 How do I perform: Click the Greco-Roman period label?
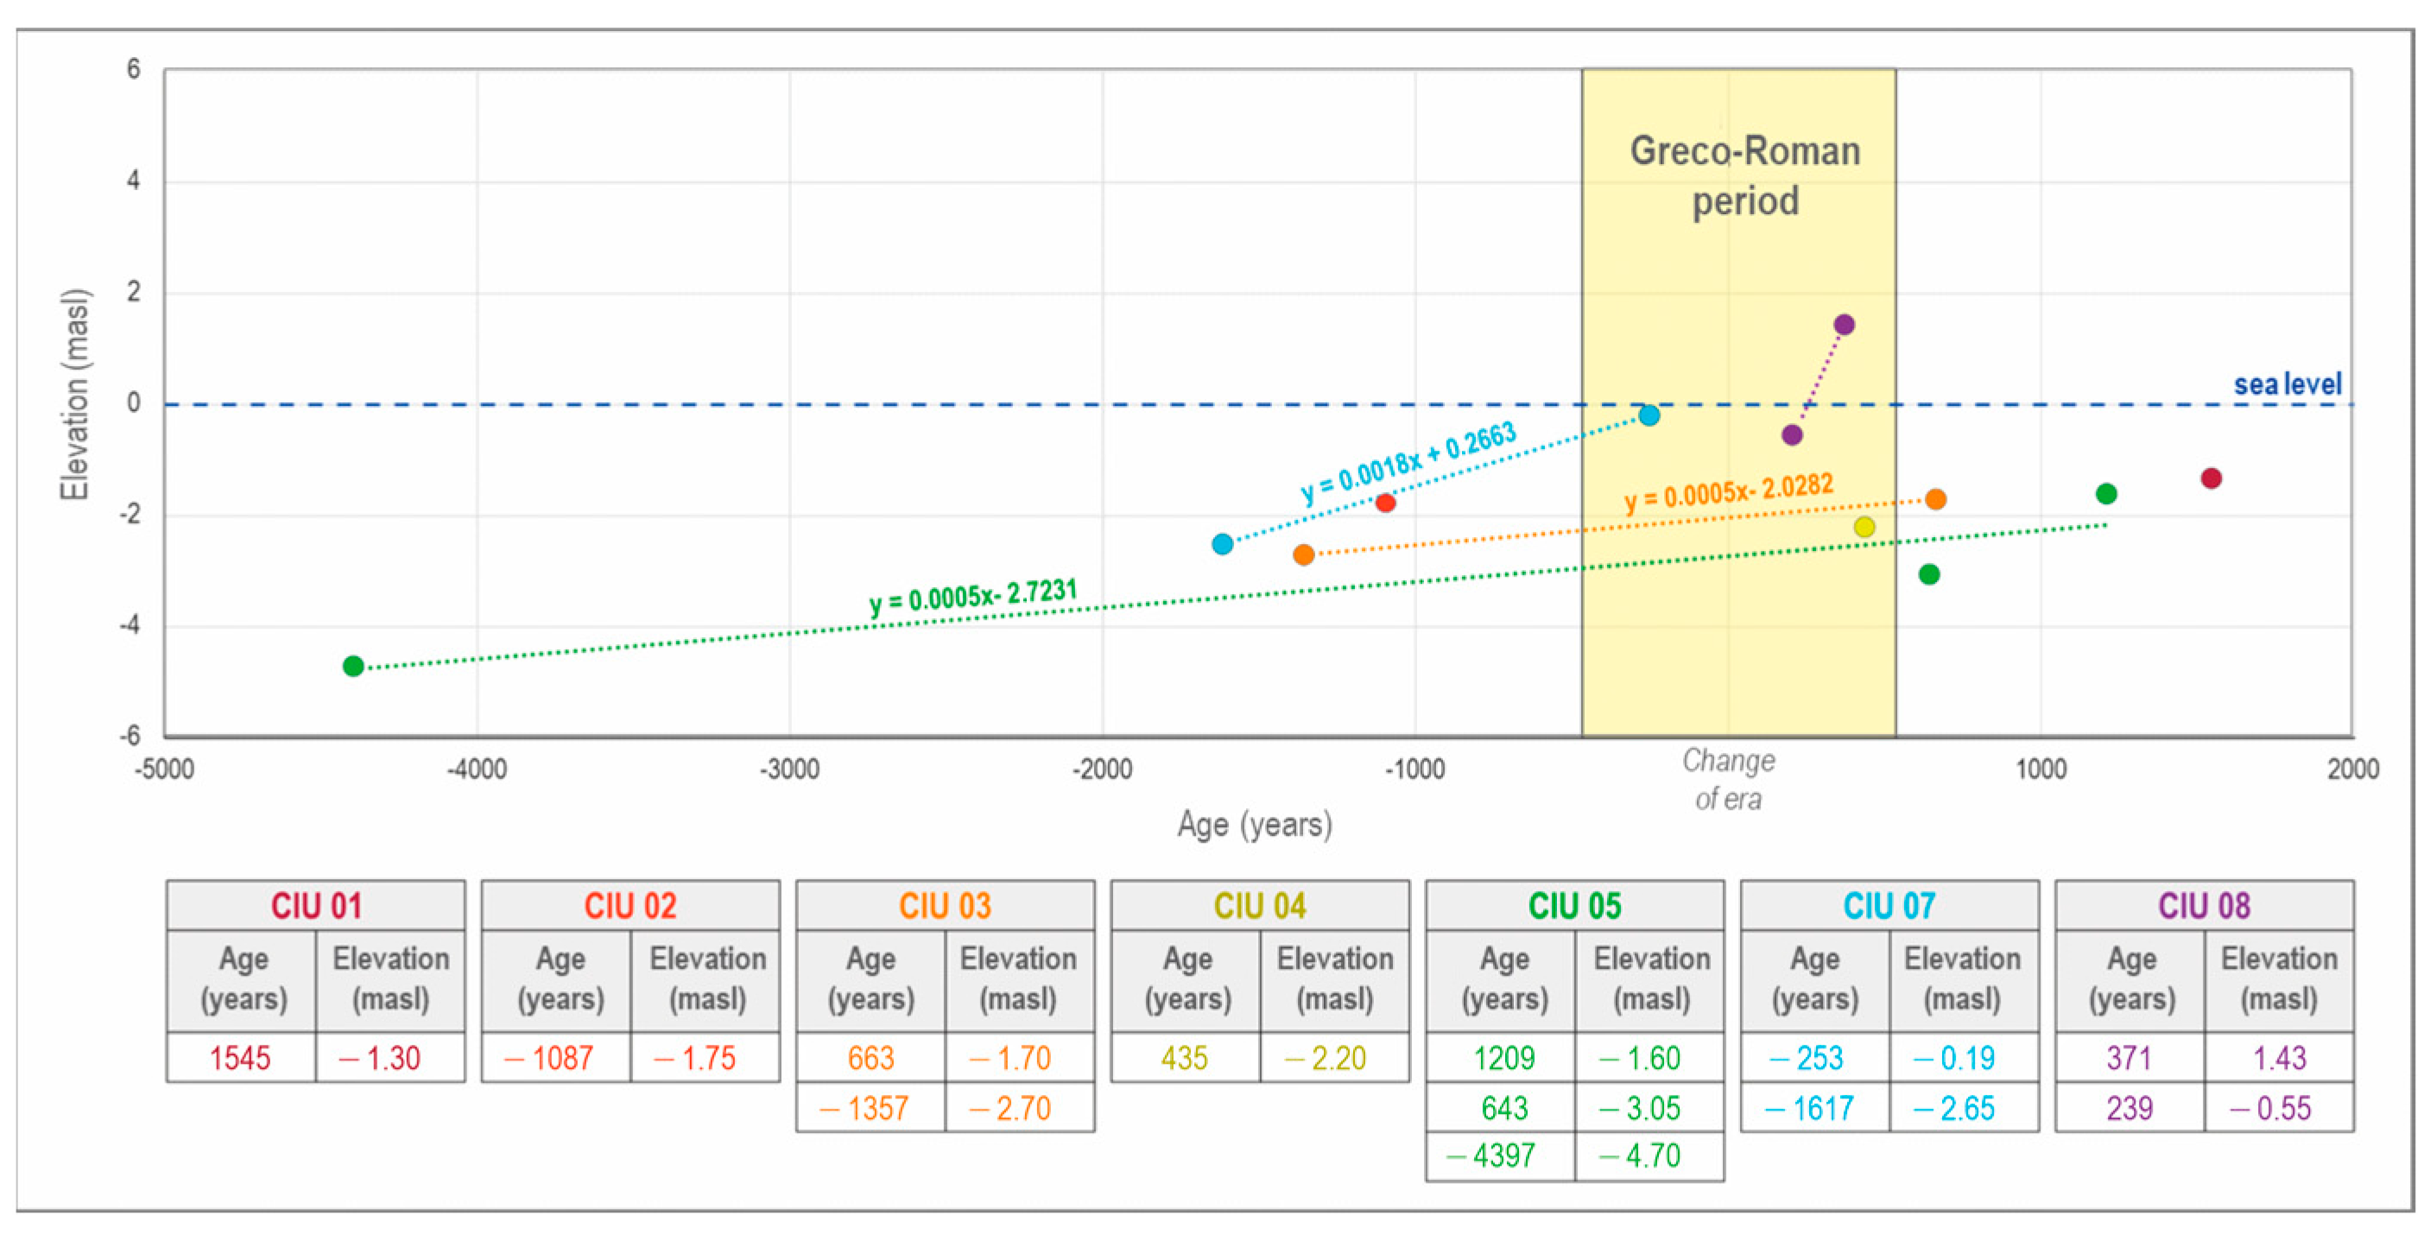(x=1745, y=176)
